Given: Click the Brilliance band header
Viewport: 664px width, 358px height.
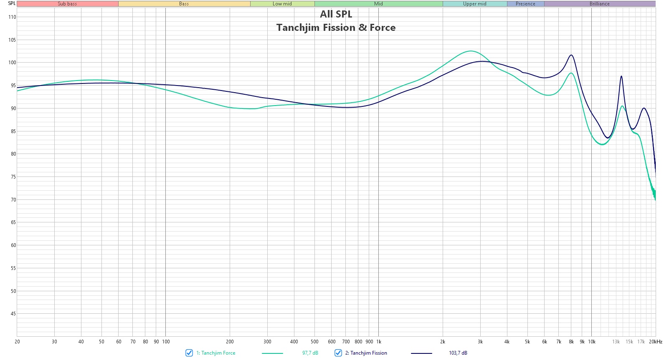Looking at the screenshot, I should [x=600, y=4].
